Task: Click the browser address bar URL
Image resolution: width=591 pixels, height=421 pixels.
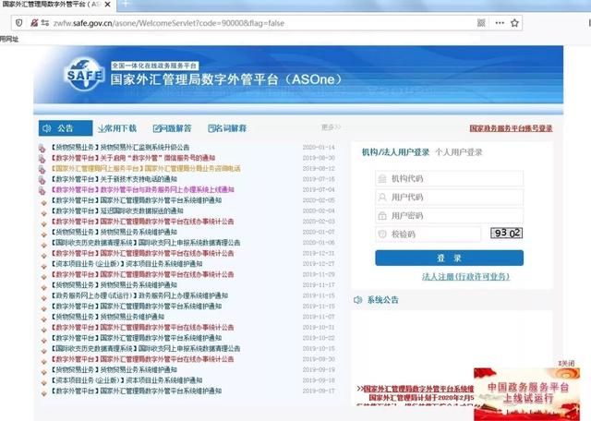Action: coord(169,23)
